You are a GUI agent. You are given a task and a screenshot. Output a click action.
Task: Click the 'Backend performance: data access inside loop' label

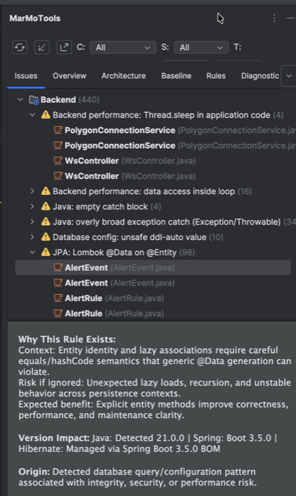pos(144,191)
